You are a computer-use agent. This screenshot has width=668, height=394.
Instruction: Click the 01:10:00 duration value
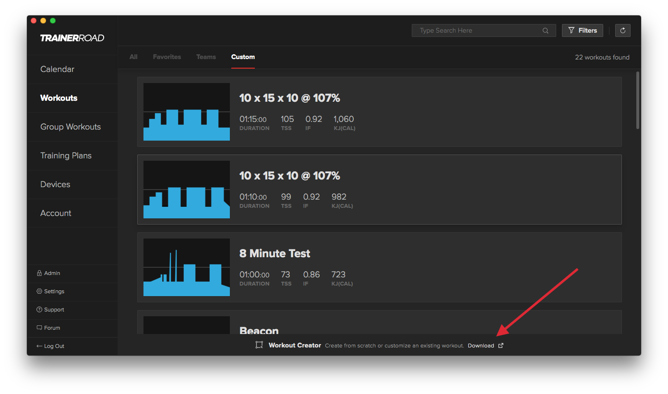tap(253, 197)
